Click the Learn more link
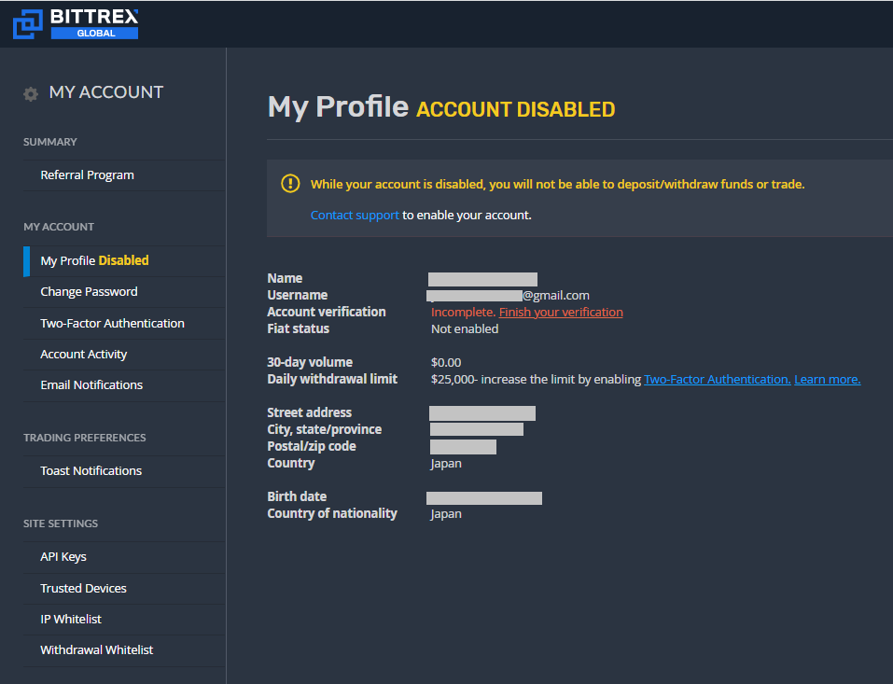Viewport: 893px width, 684px height. [827, 380]
